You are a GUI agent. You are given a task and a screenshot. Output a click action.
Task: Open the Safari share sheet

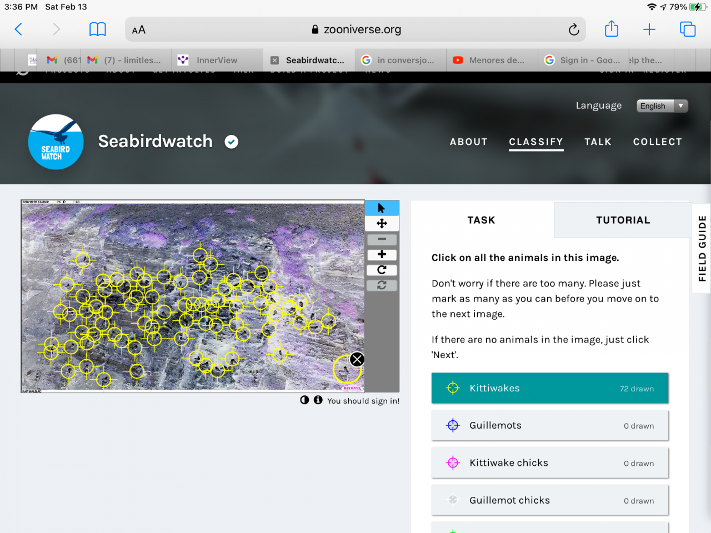coord(612,29)
